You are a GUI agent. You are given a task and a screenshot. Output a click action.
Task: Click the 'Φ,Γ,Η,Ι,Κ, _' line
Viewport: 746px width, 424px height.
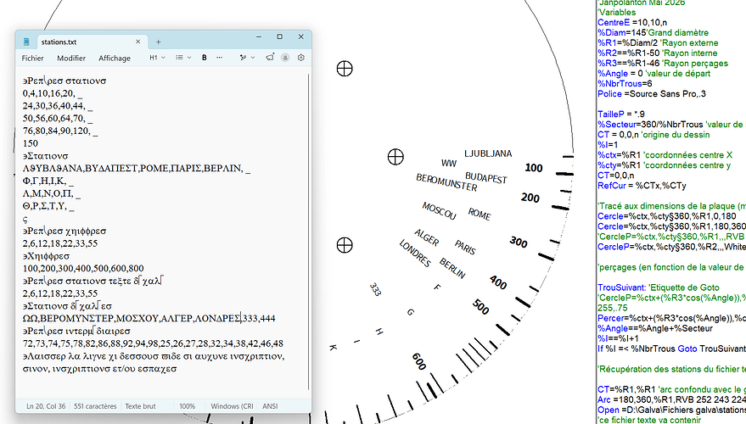tap(48, 181)
